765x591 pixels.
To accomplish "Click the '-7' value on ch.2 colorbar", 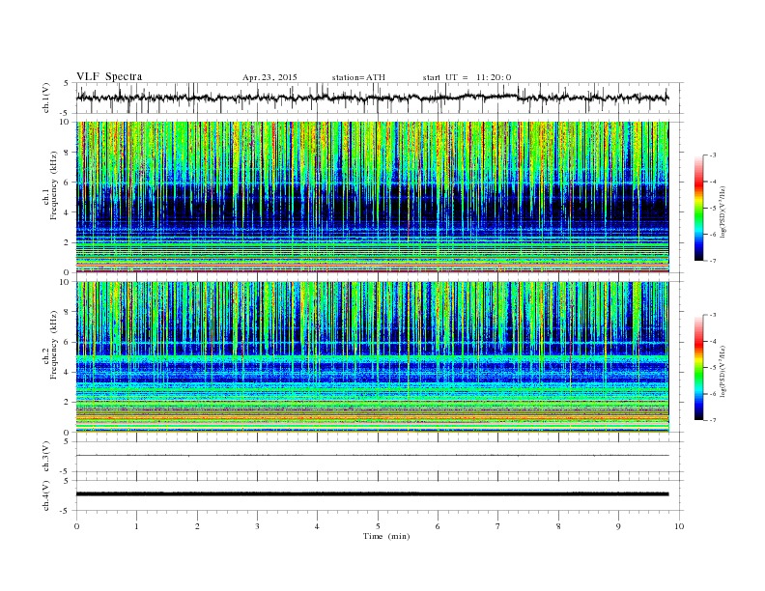I will click(712, 420).
